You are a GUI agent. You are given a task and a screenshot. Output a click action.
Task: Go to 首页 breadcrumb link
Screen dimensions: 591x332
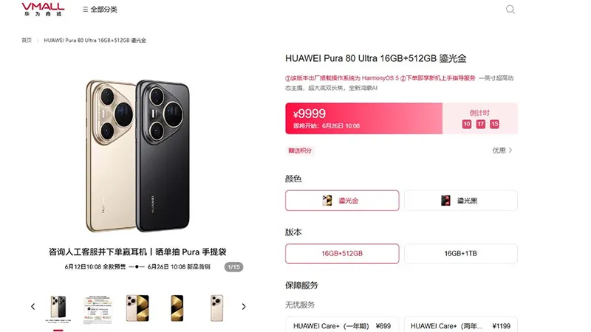click(x=27, y=41)
